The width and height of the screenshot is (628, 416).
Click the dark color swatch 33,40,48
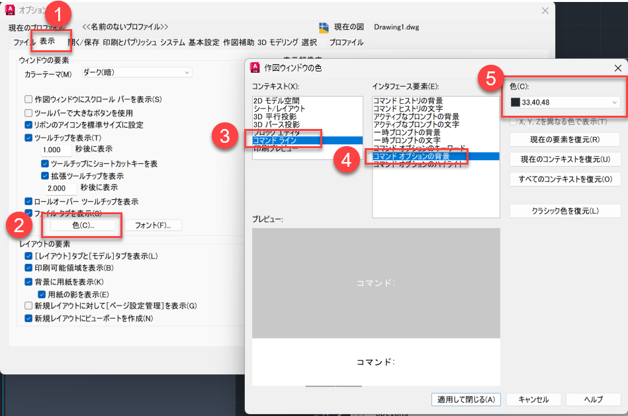(x=516, y=103)
